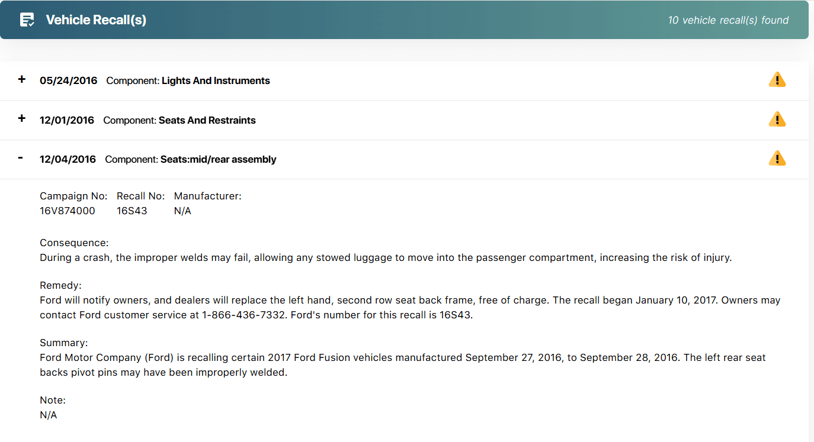Image resolution: width=814 pixels, height=442 pixels.
Task: Click the Vehicle Recall(s) header title
Action: coord(96,20)
